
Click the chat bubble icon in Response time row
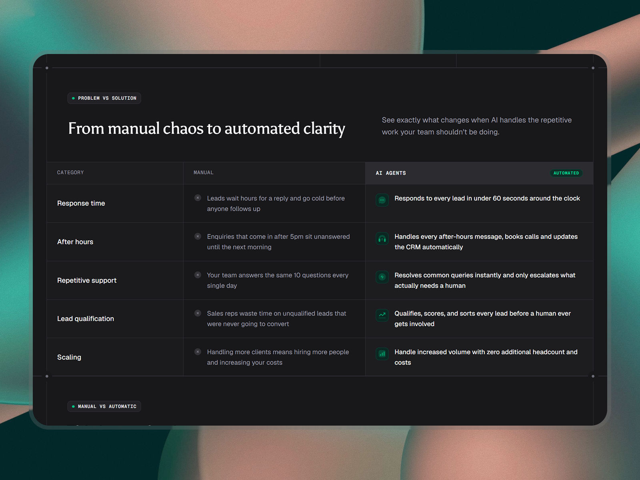pyautogui.click(x=382, y=200)
